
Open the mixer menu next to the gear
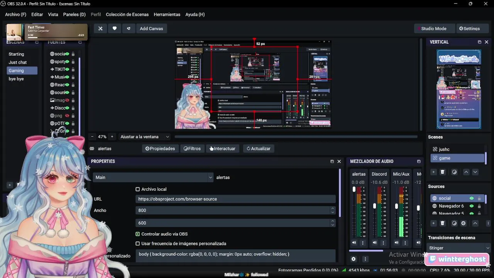pos(365,259)
